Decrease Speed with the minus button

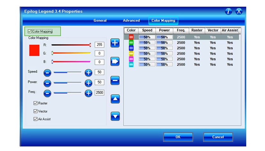click(47, 73)
